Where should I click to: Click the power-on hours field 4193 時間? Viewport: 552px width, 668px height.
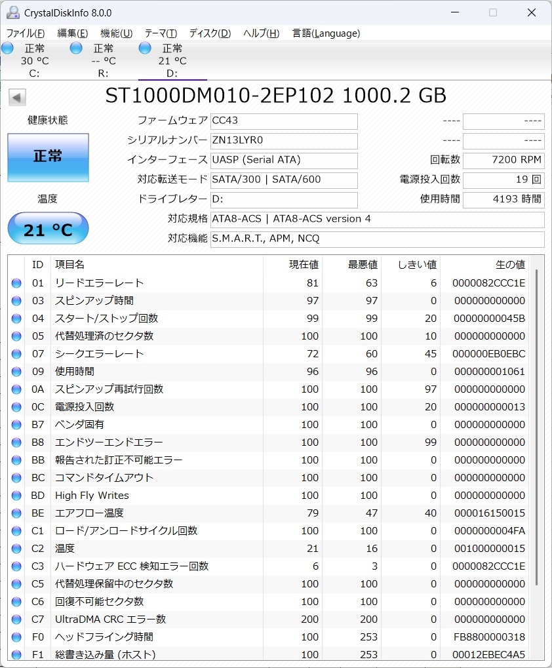tap(503, 199)
